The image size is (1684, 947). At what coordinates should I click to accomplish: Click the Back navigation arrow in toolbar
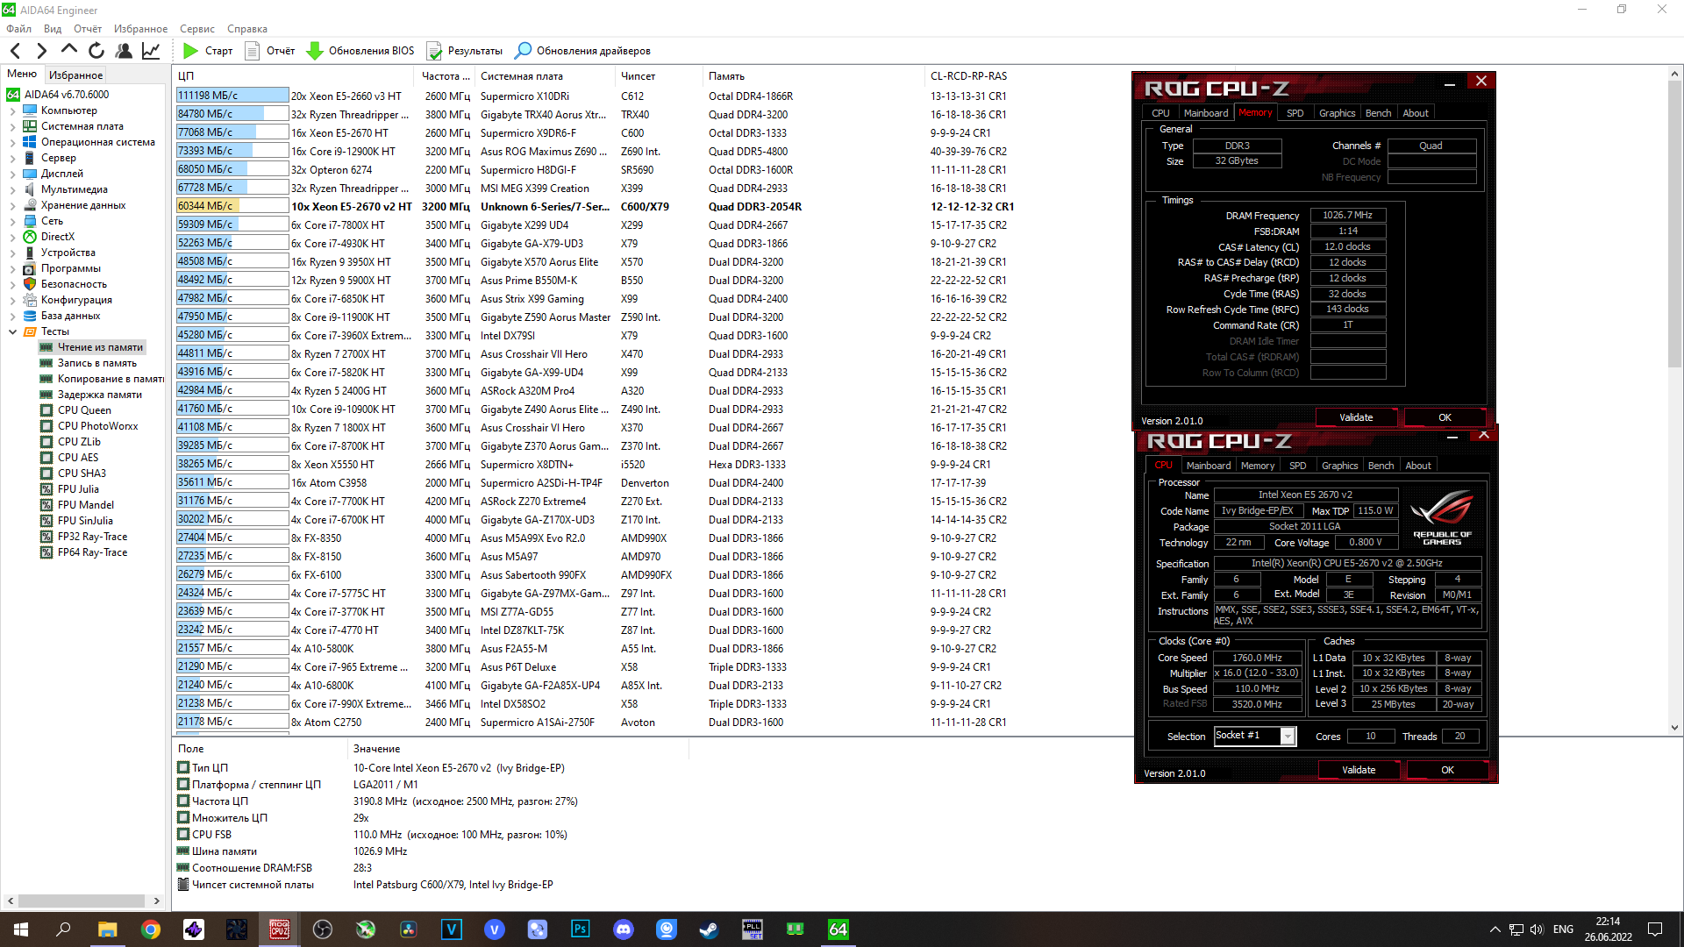[15, 51]
